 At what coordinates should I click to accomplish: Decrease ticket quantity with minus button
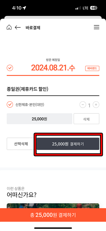[83, 105]
